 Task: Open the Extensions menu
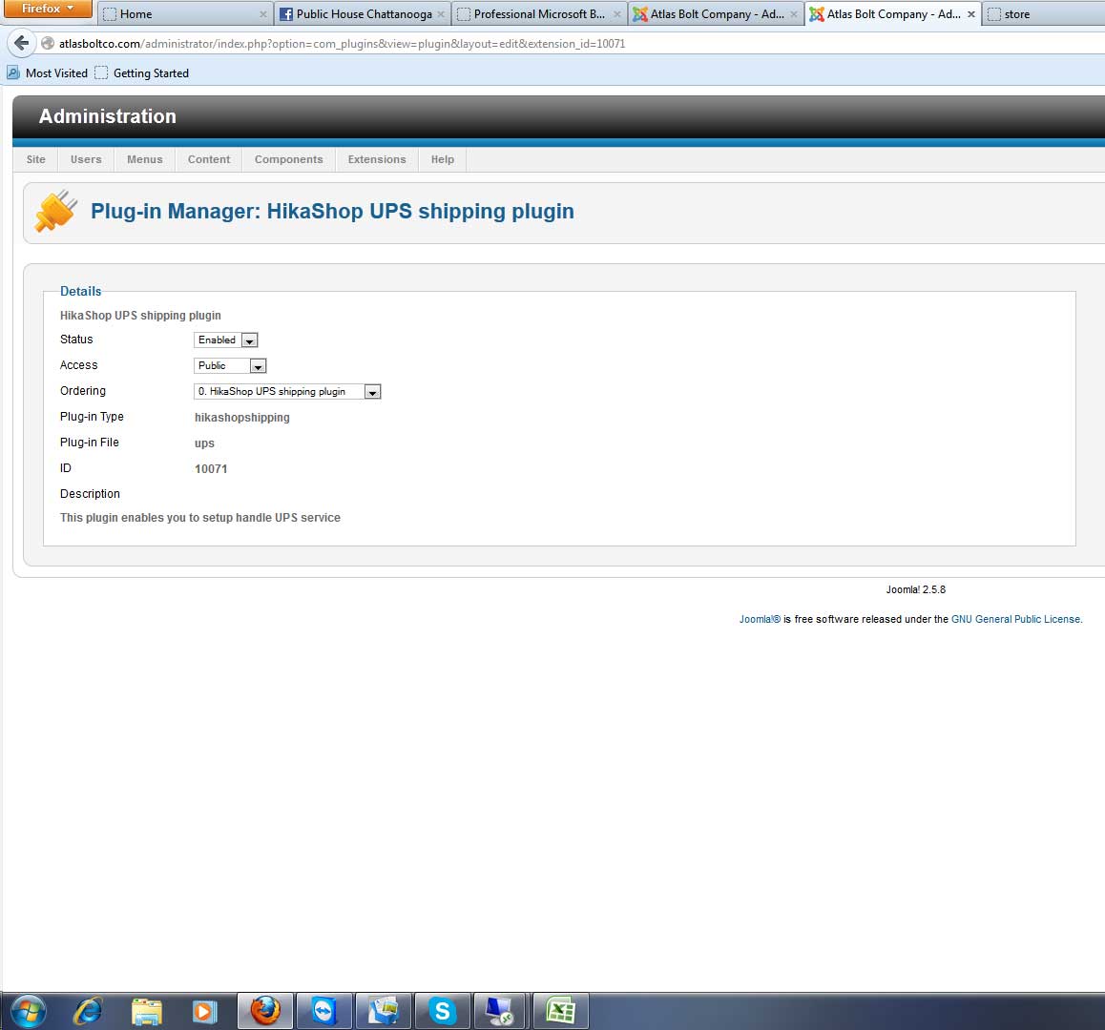(x=377, y=159)
